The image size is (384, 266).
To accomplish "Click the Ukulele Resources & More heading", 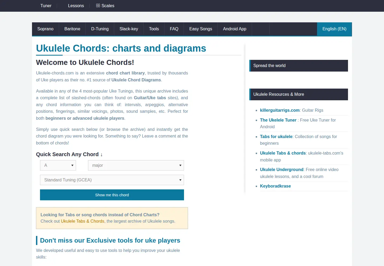I will coord(299,94).
